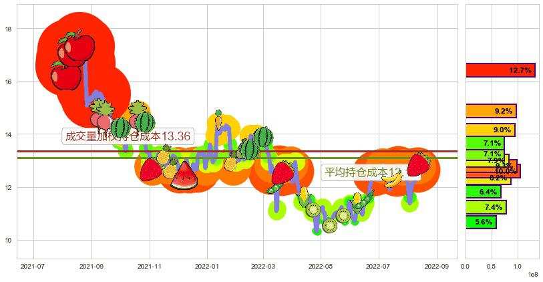Screen dimensions: 543x282
Task: Click the leftmost strawberry icon
Action: coord(151,169)
